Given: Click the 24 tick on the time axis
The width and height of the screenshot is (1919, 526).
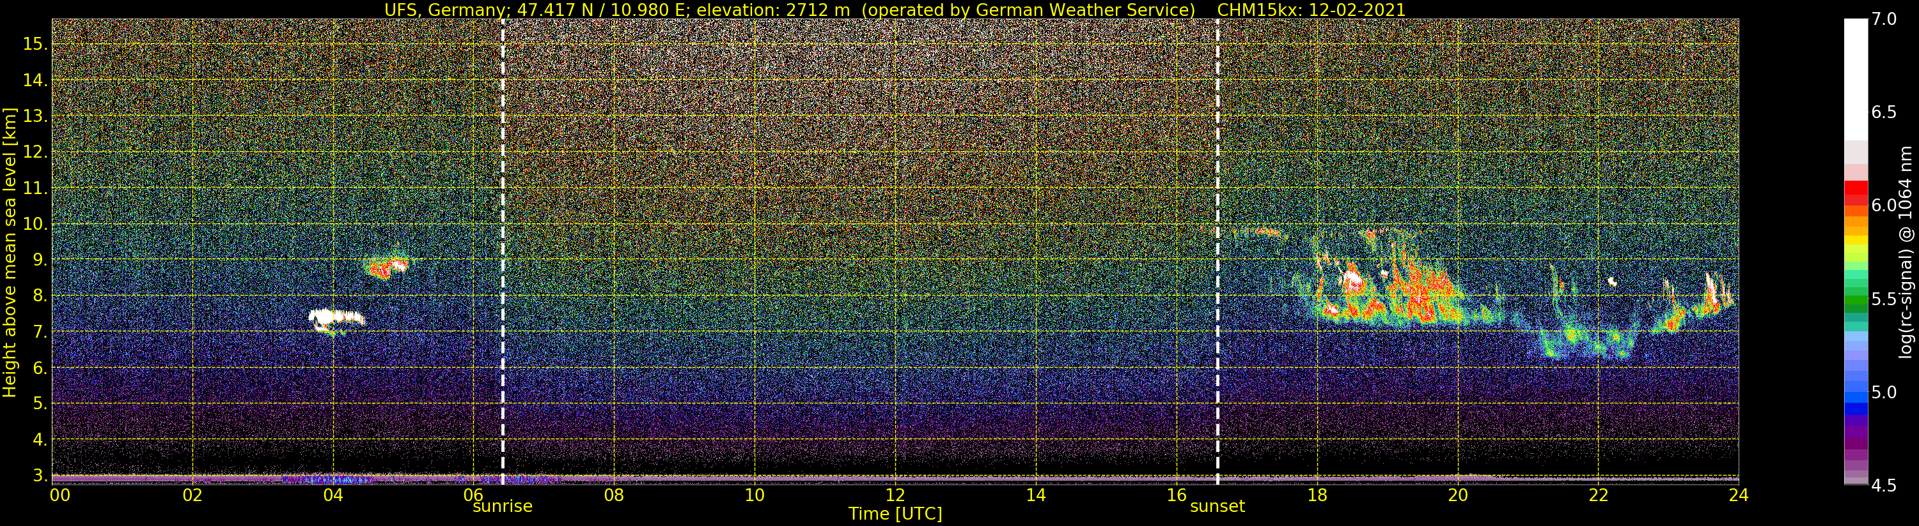Looking at the screenshot, I should tap(1738, 495).
